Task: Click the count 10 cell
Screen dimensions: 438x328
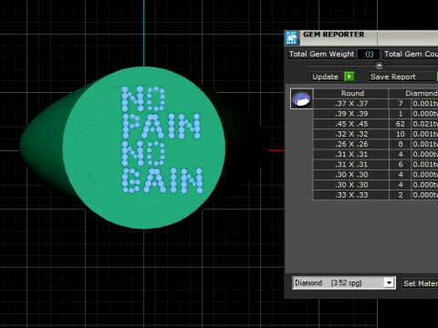Action: (401, 134)
